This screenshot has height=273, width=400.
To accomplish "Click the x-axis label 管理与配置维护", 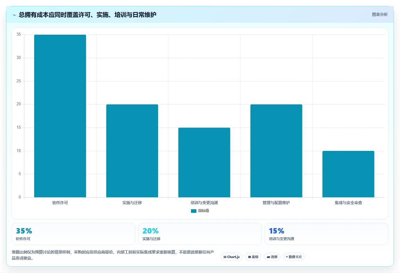I will [276, 203].
